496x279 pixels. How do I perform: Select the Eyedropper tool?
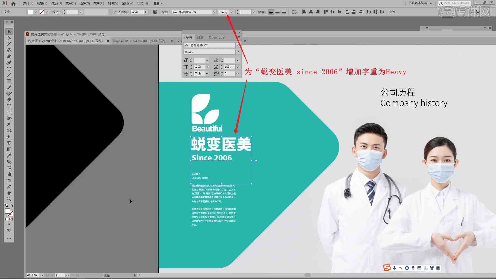pyautogui.click(x=9, y=156)
